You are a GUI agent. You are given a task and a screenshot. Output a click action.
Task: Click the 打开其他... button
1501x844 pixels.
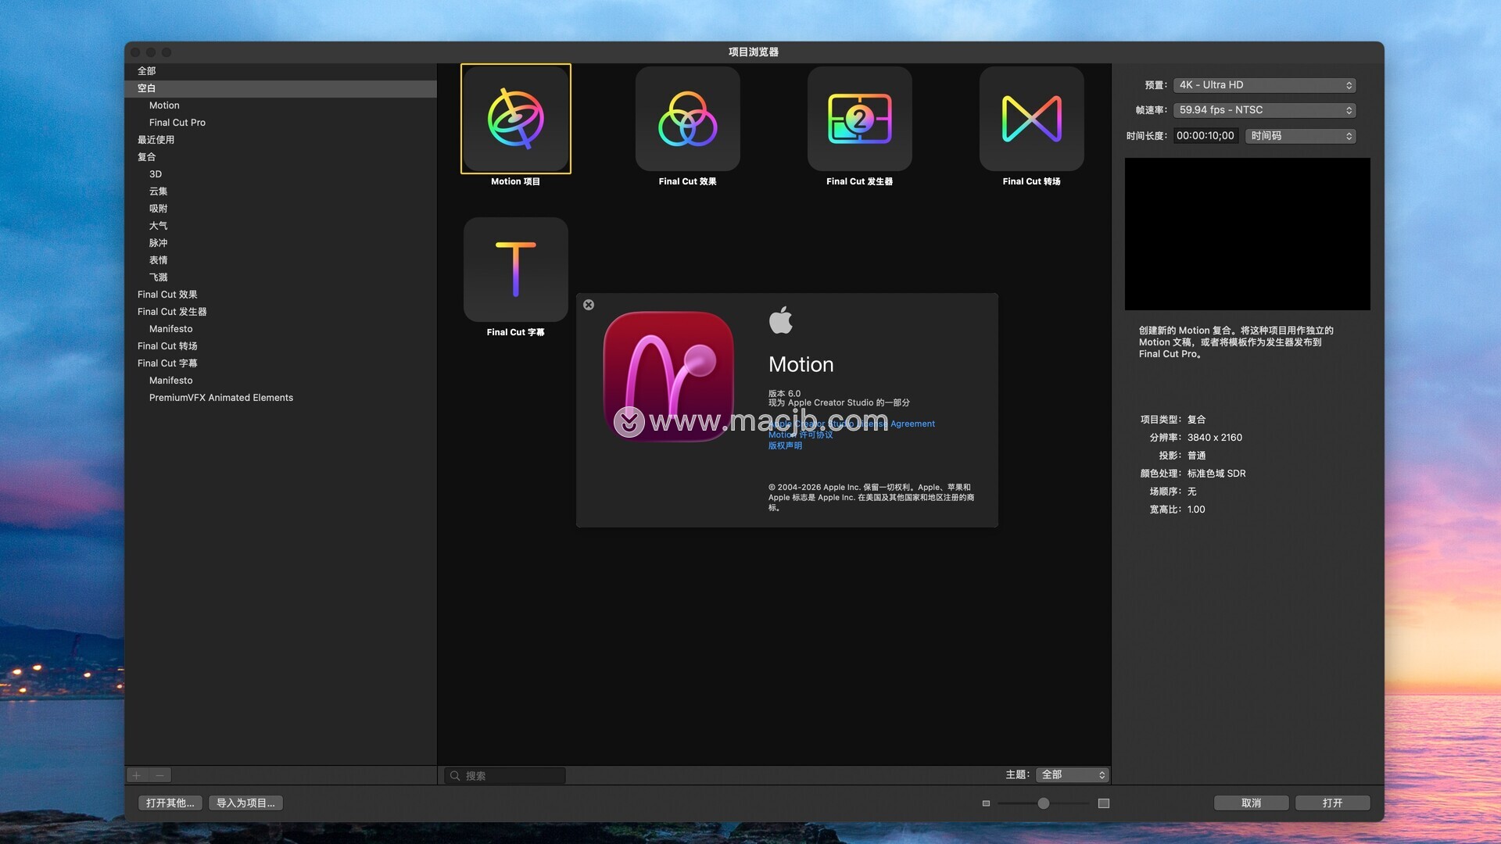170,803
